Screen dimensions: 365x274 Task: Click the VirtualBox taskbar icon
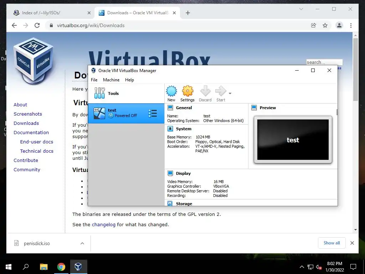coord(78,267)
